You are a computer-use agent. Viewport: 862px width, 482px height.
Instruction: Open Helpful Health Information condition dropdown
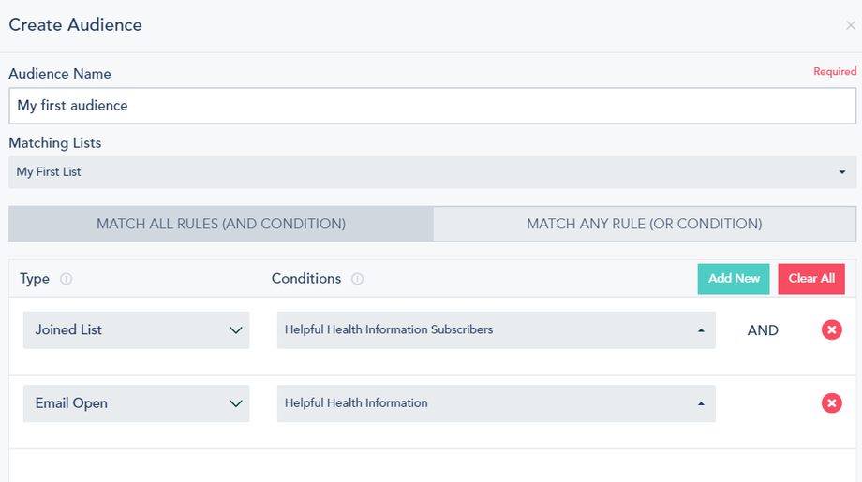[x=496, y=403]
